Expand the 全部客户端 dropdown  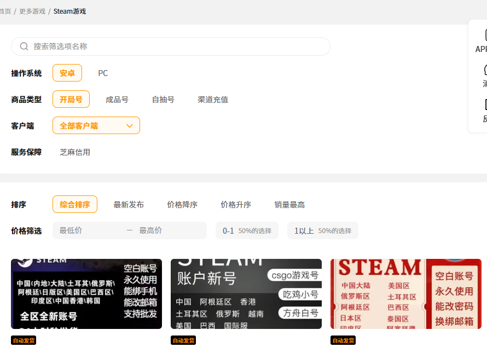(x=96, y=125)
